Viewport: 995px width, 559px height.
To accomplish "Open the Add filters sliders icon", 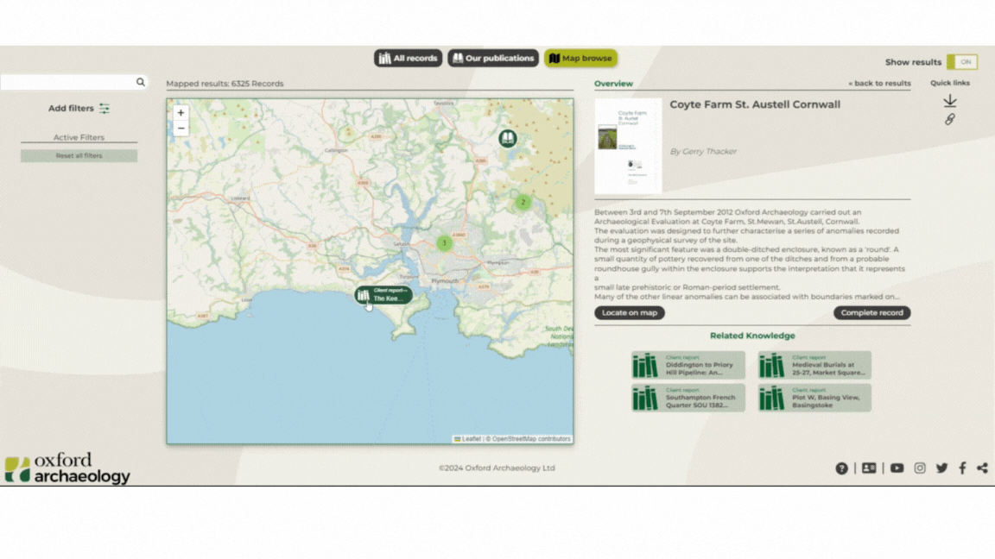I will (104, 109).
